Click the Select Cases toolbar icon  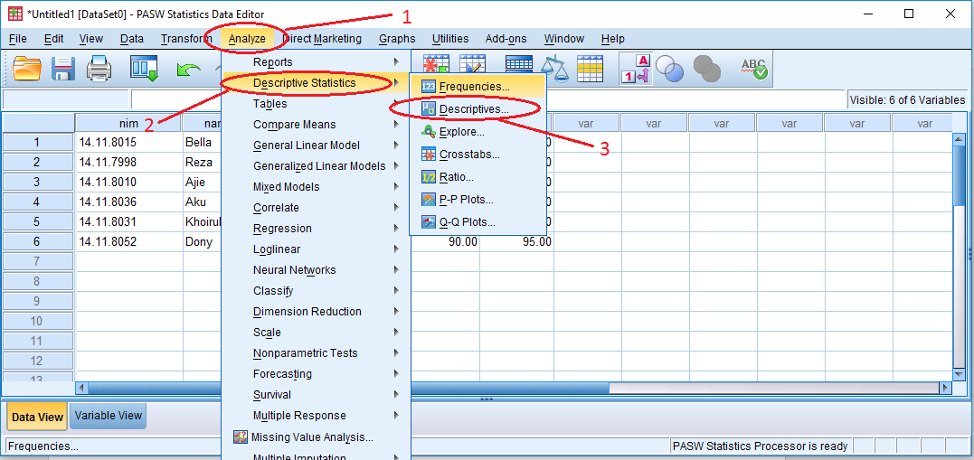point(590,68)
